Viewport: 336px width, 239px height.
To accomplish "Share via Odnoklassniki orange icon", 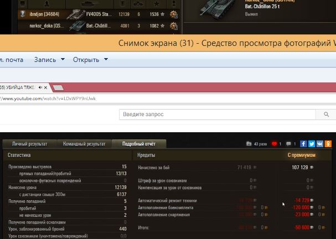I will pyautogui.click(x=328, y=144).
